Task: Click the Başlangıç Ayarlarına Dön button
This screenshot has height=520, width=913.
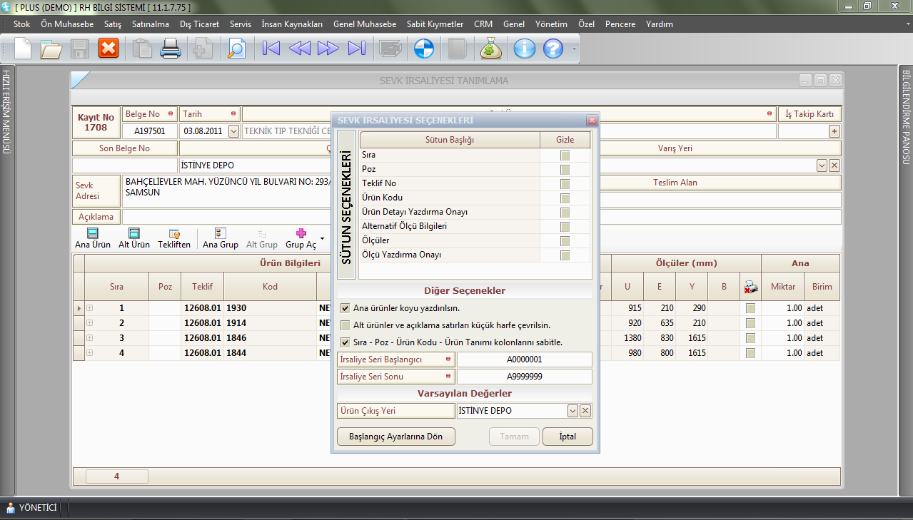Action: coord(395,437)
